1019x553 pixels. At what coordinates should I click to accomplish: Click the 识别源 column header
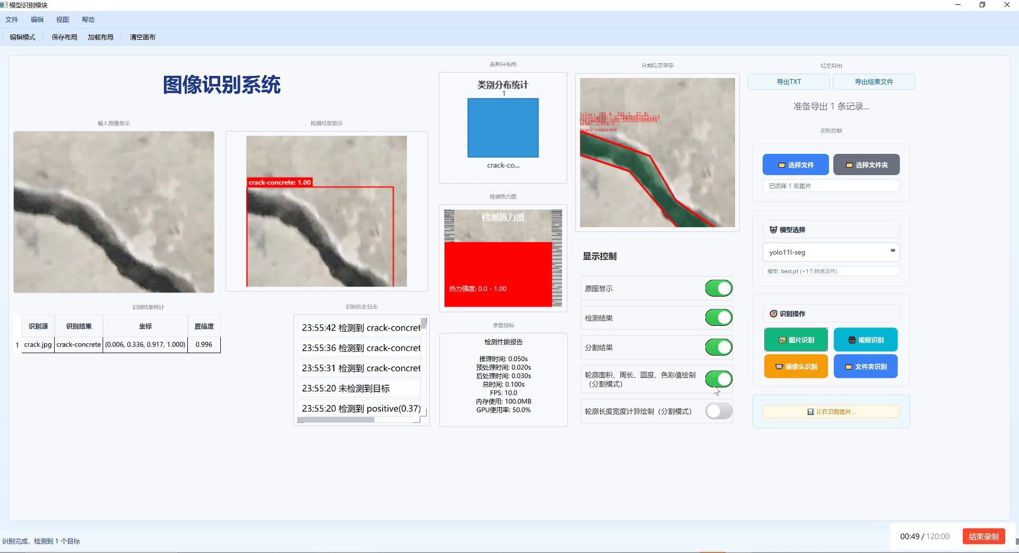[x=38, y=326]
